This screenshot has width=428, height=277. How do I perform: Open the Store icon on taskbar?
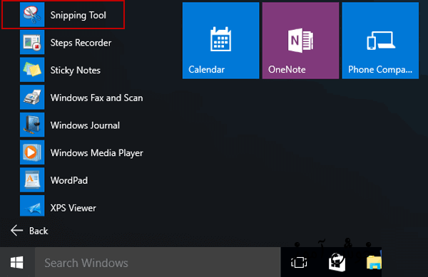click(337, 263)
